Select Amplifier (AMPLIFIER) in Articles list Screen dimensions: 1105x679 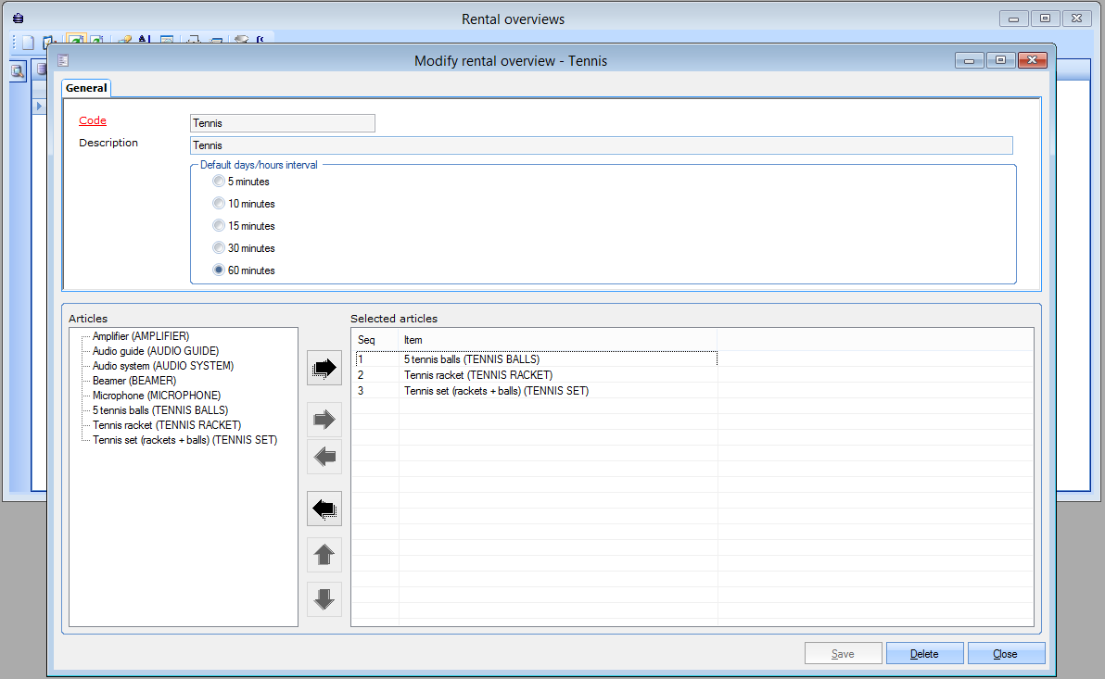140,336
